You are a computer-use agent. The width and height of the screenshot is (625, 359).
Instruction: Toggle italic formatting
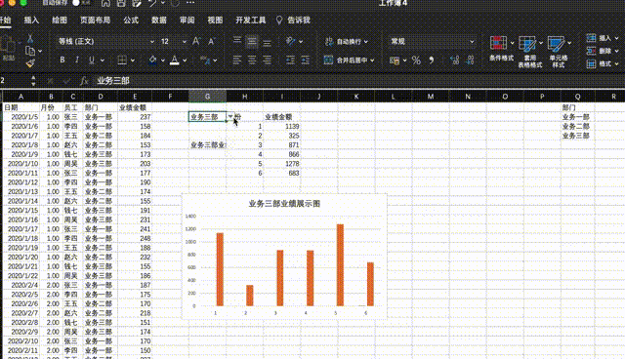tap(77, 60)
